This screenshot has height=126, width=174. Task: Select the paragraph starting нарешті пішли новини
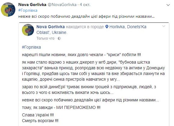81,55
